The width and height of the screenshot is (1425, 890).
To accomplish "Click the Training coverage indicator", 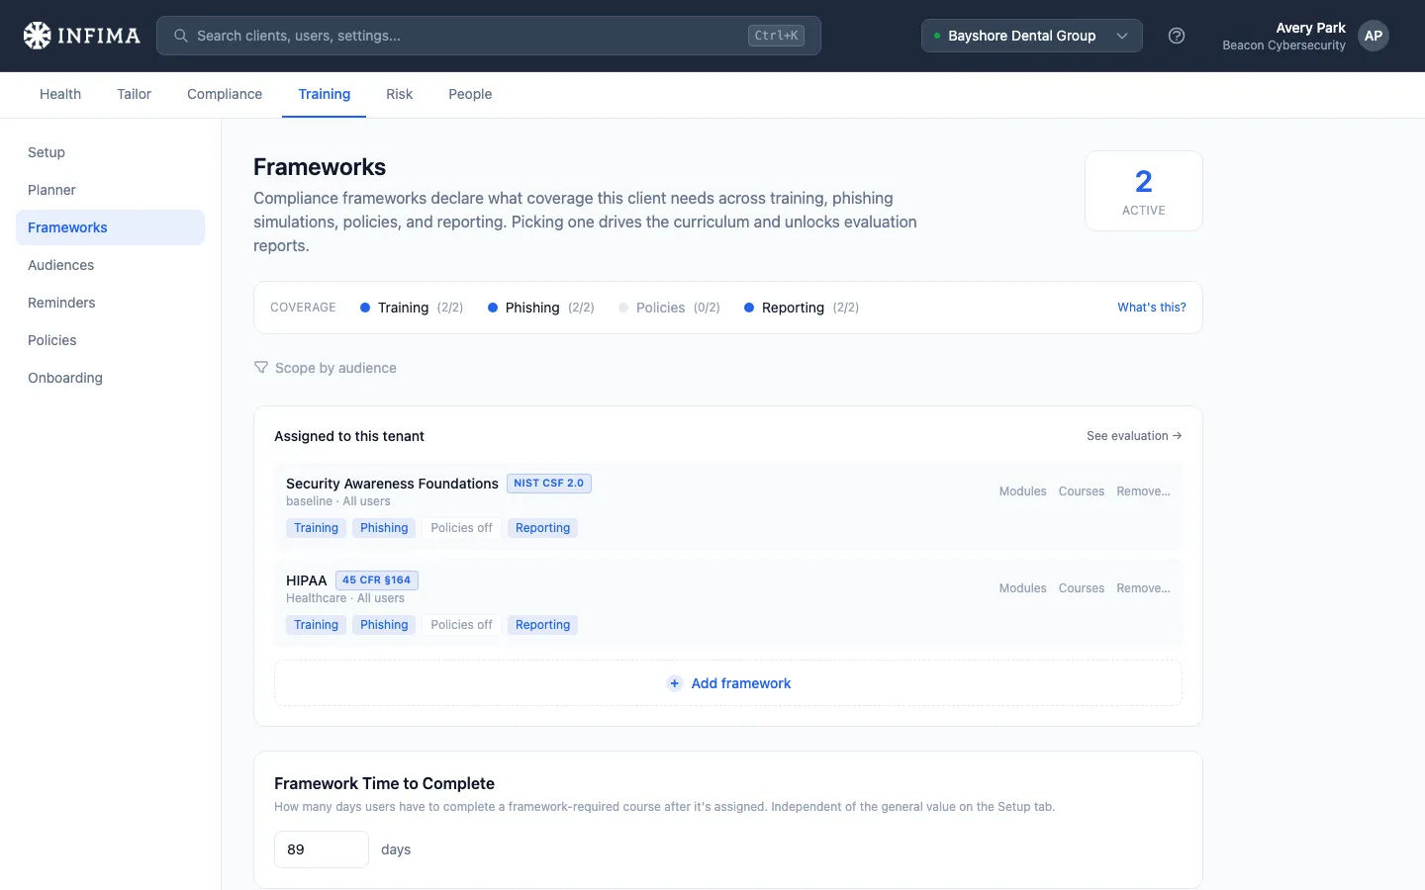I will click(x=412, y=308).
